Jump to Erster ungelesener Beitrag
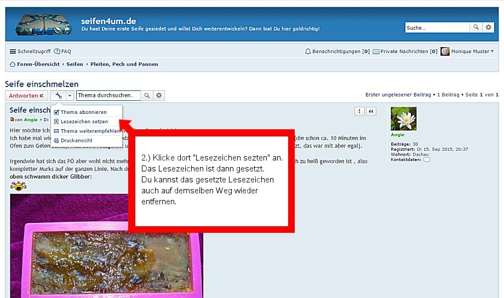Viewport: 504px width, 298px height. 398,95
